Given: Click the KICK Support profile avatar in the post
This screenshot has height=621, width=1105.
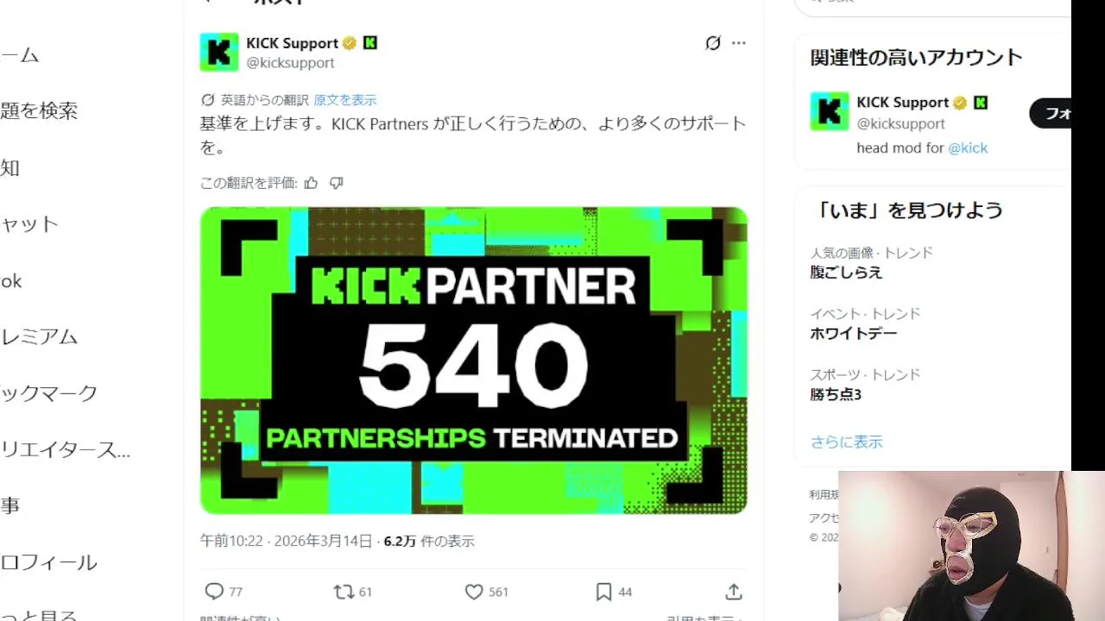Looking at the screenshot, I should point(219,52).
